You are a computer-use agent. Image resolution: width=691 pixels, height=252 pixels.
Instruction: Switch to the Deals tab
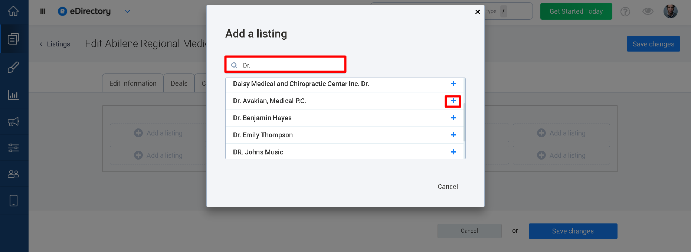click(179, 83)
